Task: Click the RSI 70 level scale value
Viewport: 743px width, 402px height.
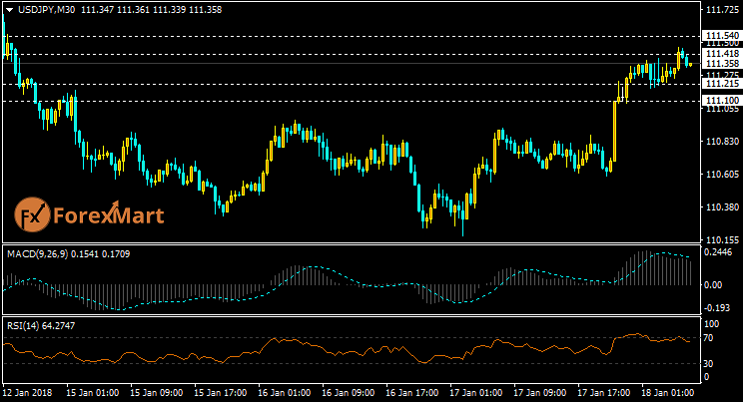Action: click(x=710, y=339)
